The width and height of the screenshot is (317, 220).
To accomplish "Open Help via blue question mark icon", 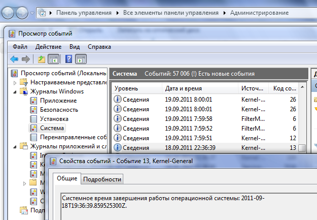I will coord(68,59).
